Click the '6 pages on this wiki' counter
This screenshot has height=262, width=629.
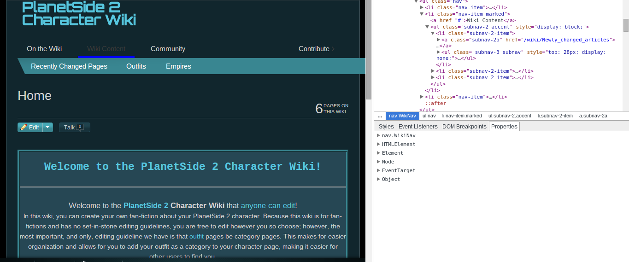[332, 109]
